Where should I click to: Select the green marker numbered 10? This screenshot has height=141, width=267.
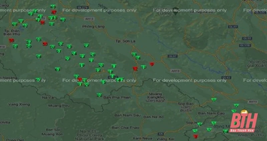pos(144,67)
